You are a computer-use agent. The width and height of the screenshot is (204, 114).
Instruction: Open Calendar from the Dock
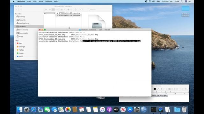coord(82,110)
